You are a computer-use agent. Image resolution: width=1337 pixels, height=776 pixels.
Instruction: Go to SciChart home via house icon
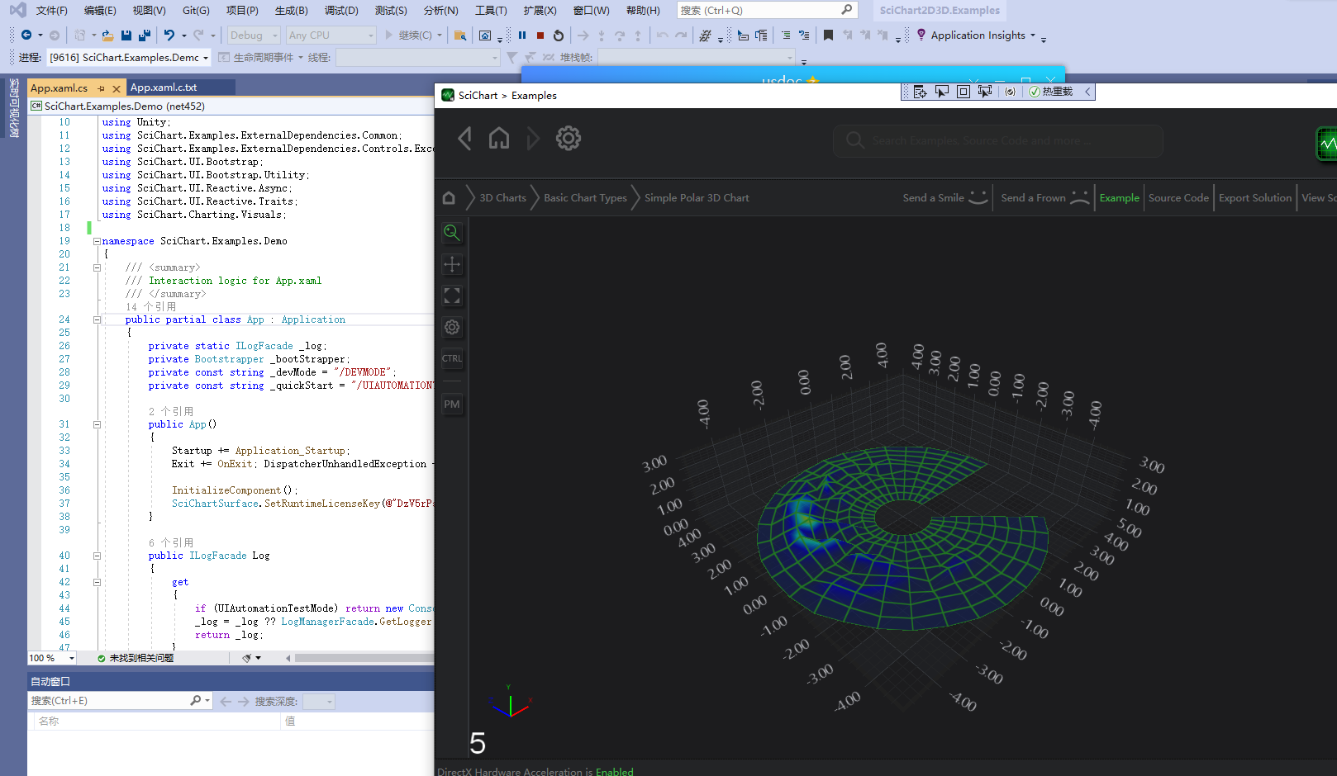pos(499,139)
